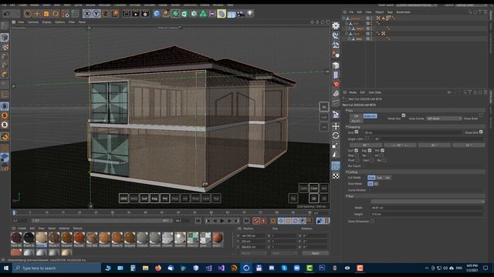Screen dimensions: 494x277
Task: Click the Spline Pen icon
Action: click(166, 14)
